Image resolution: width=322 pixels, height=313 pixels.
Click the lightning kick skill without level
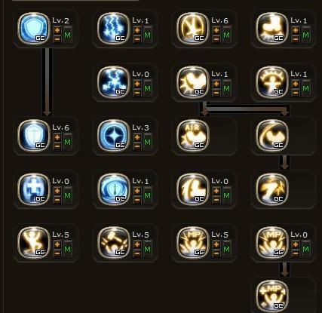pos(272,189)
